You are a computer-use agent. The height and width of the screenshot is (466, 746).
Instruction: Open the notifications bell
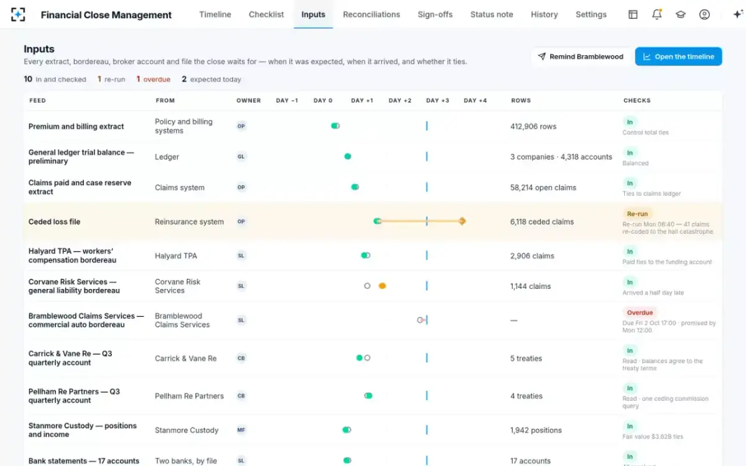click(656, 14)
